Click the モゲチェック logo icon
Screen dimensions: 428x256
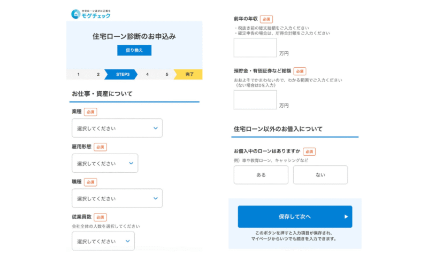(x=75, y=14)
